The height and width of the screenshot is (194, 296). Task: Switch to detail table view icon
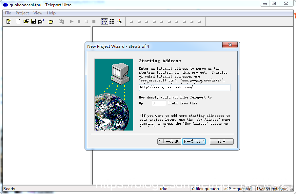(112, 22)
